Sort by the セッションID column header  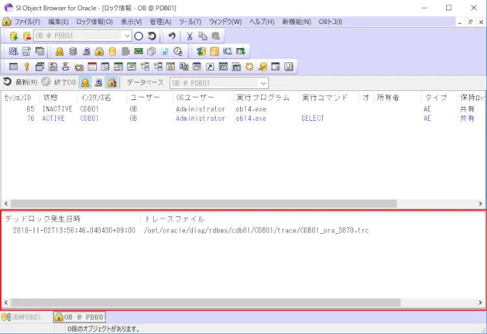[x=20, y=97]
